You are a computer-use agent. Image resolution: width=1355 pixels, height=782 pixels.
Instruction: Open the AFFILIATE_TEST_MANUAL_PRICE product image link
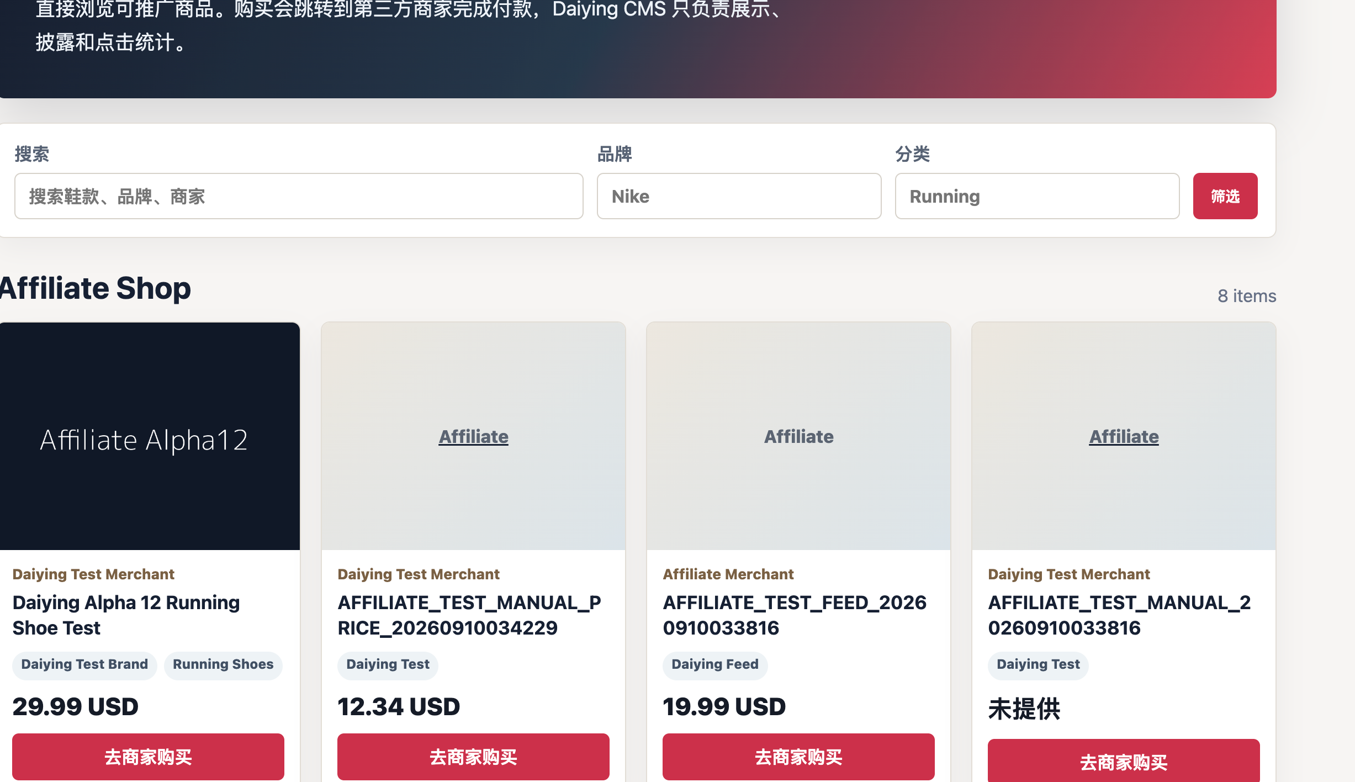point(473,437)
